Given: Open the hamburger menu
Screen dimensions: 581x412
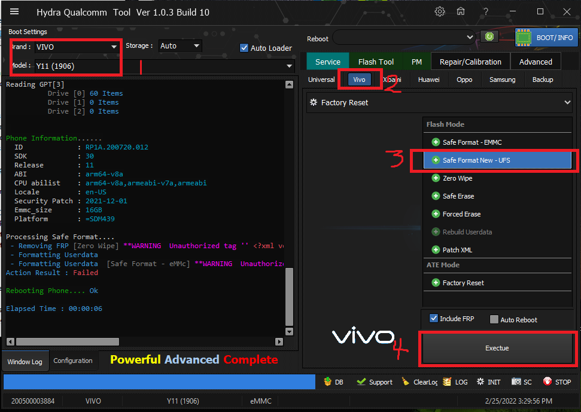Looking at the screenshot, I should pyautogui.click(x=14, y=11).
